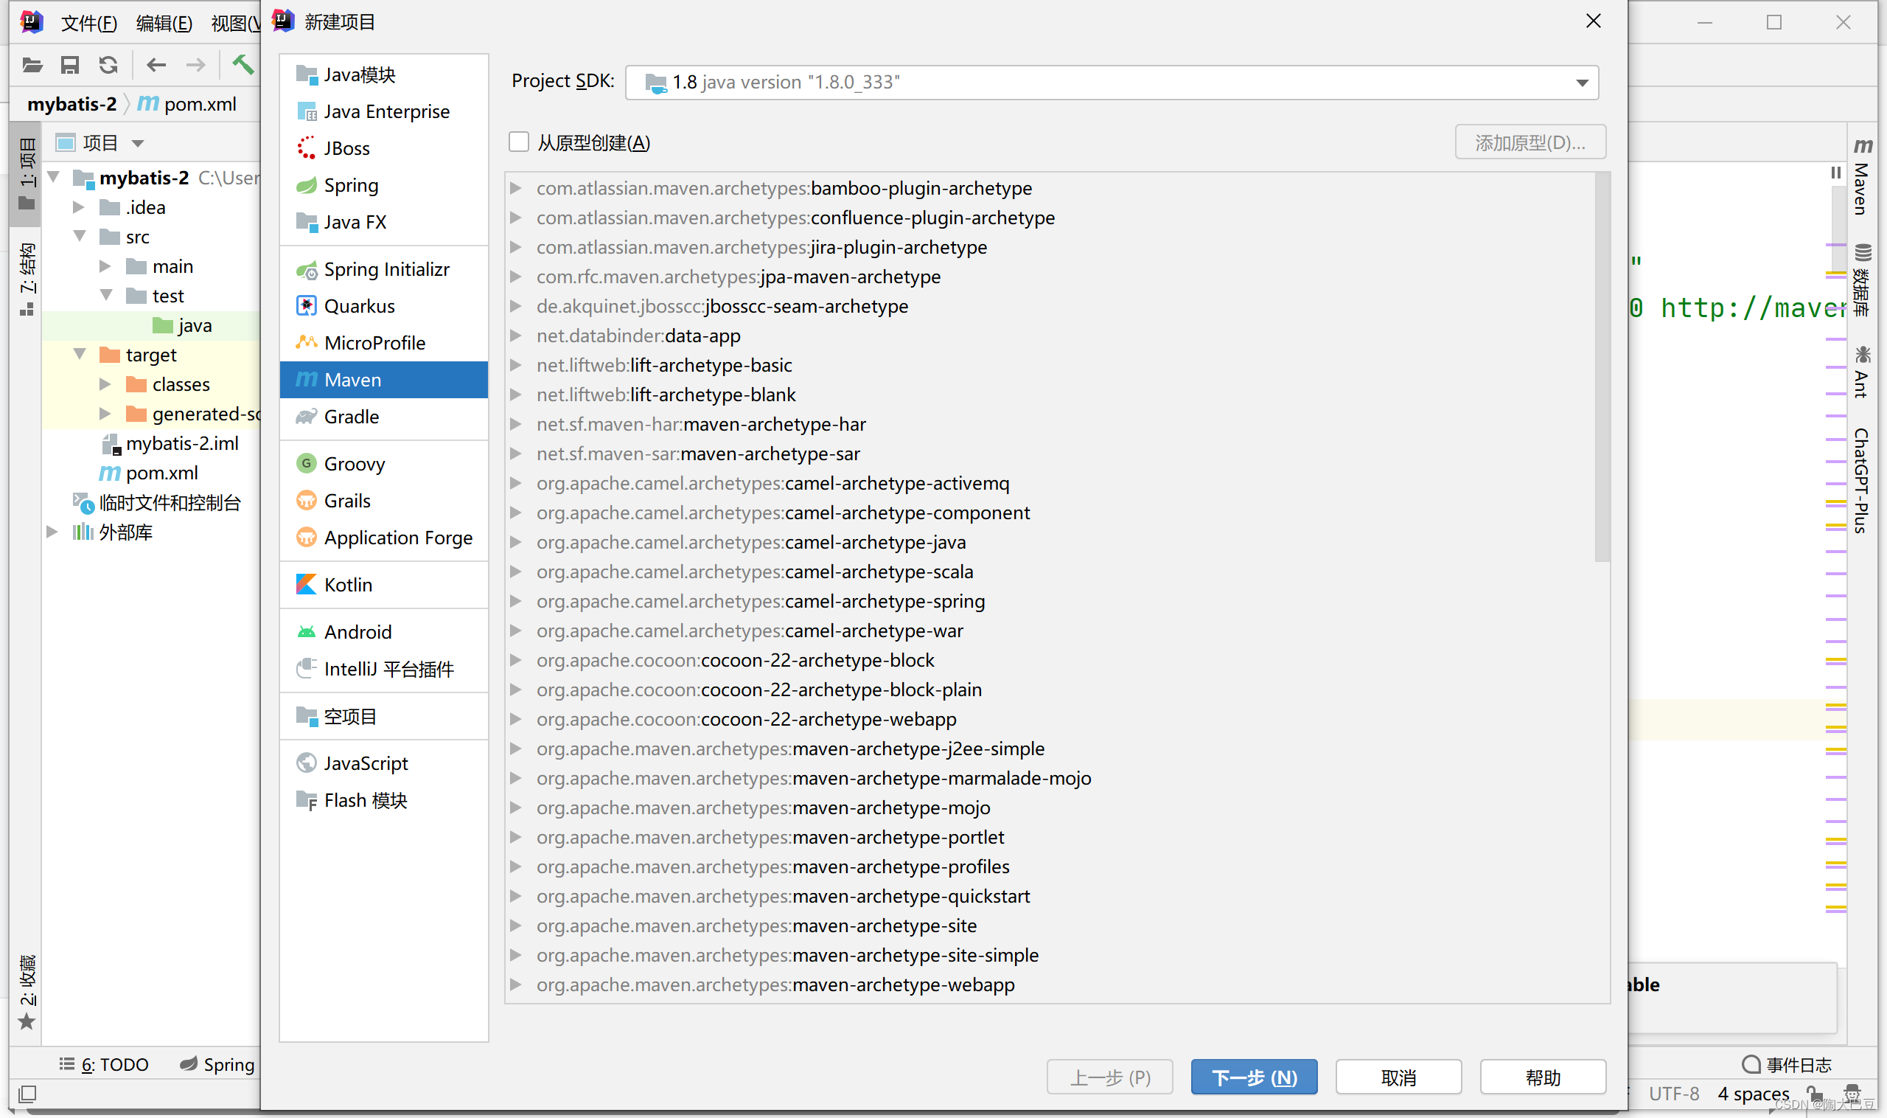Click the Build hammer icon

pyautogui.click(x=243, y=65)
